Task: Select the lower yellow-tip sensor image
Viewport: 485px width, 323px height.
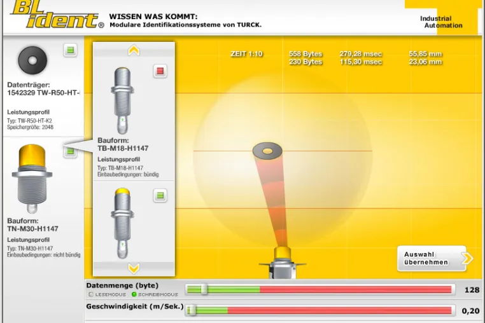Action: tap(122, 223)
